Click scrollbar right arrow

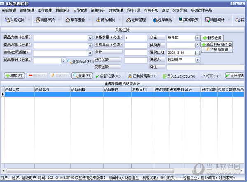coord(241,171)
